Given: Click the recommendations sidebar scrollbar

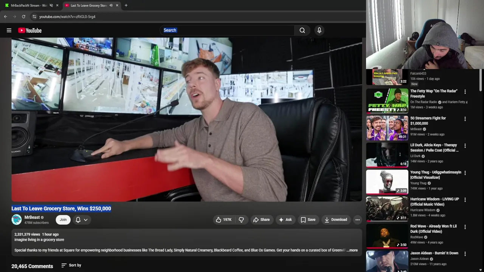Looking at the screenshot, I should [x=481, y=80].
